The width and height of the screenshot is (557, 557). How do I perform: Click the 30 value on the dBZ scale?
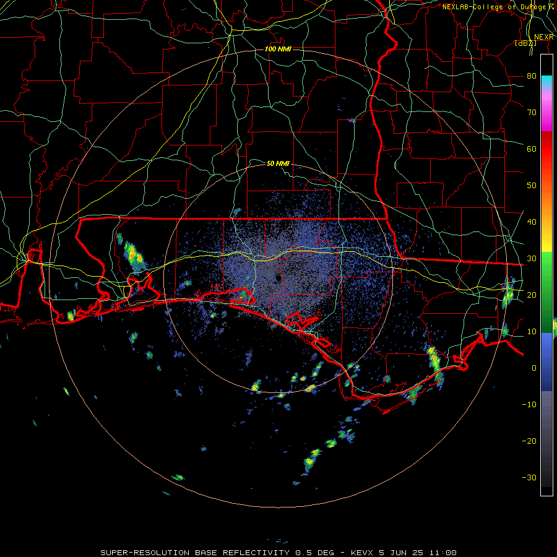[532, 259]
